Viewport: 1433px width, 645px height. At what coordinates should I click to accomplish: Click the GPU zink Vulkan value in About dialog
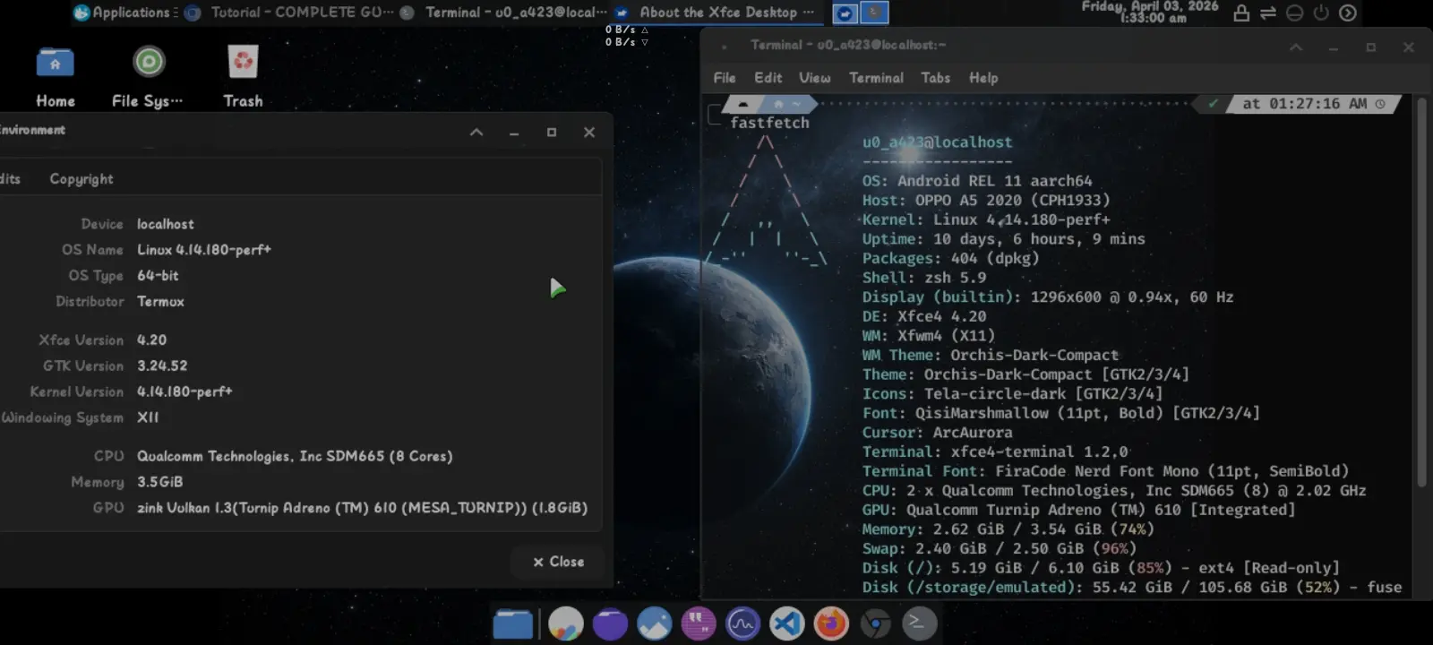coord(362,508)
